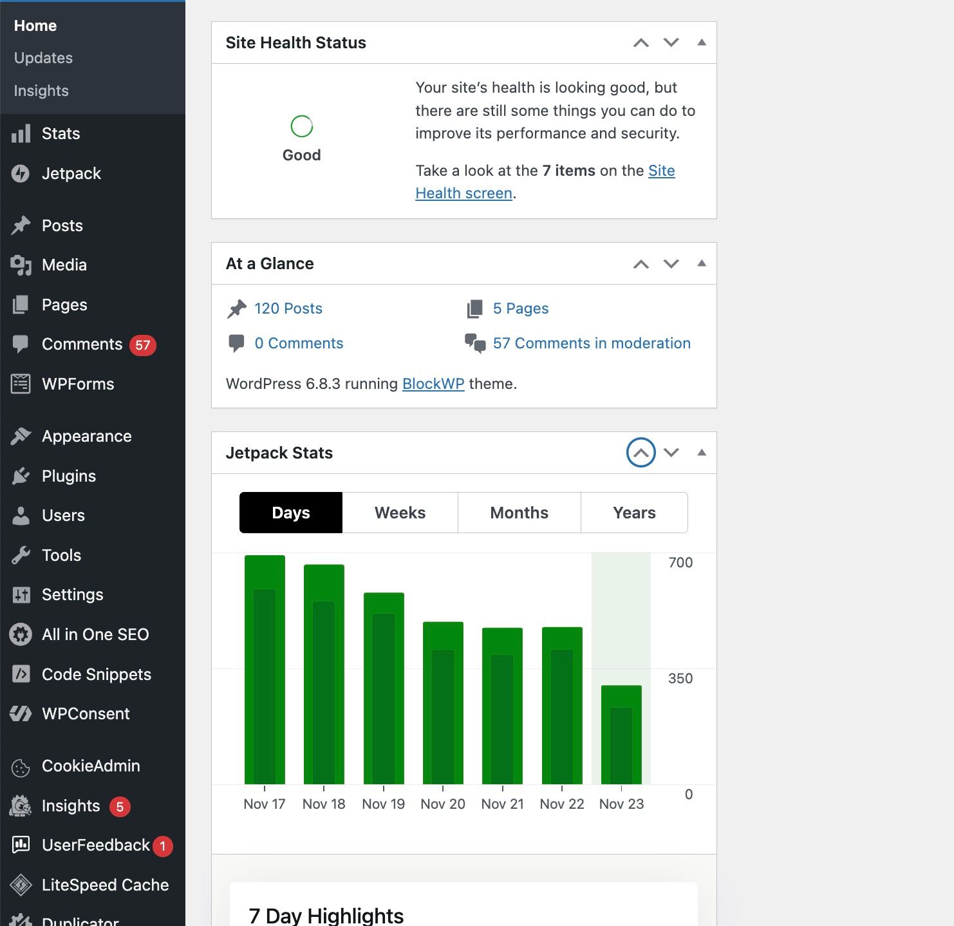Open All in One SEO gear icon
Viewport: 954px width, 926px height.
[21, 634]
